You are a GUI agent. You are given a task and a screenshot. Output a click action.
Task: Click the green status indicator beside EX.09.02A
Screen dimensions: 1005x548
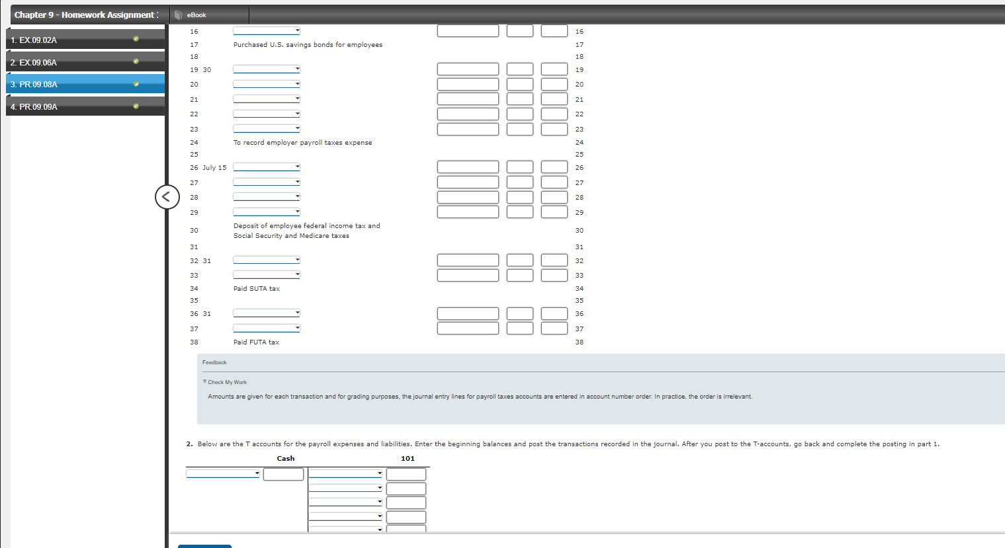tap(136, 39)
